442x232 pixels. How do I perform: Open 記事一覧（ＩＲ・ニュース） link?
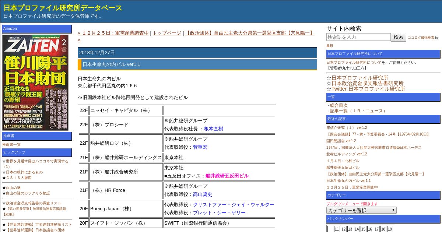[x=358, y=110]
